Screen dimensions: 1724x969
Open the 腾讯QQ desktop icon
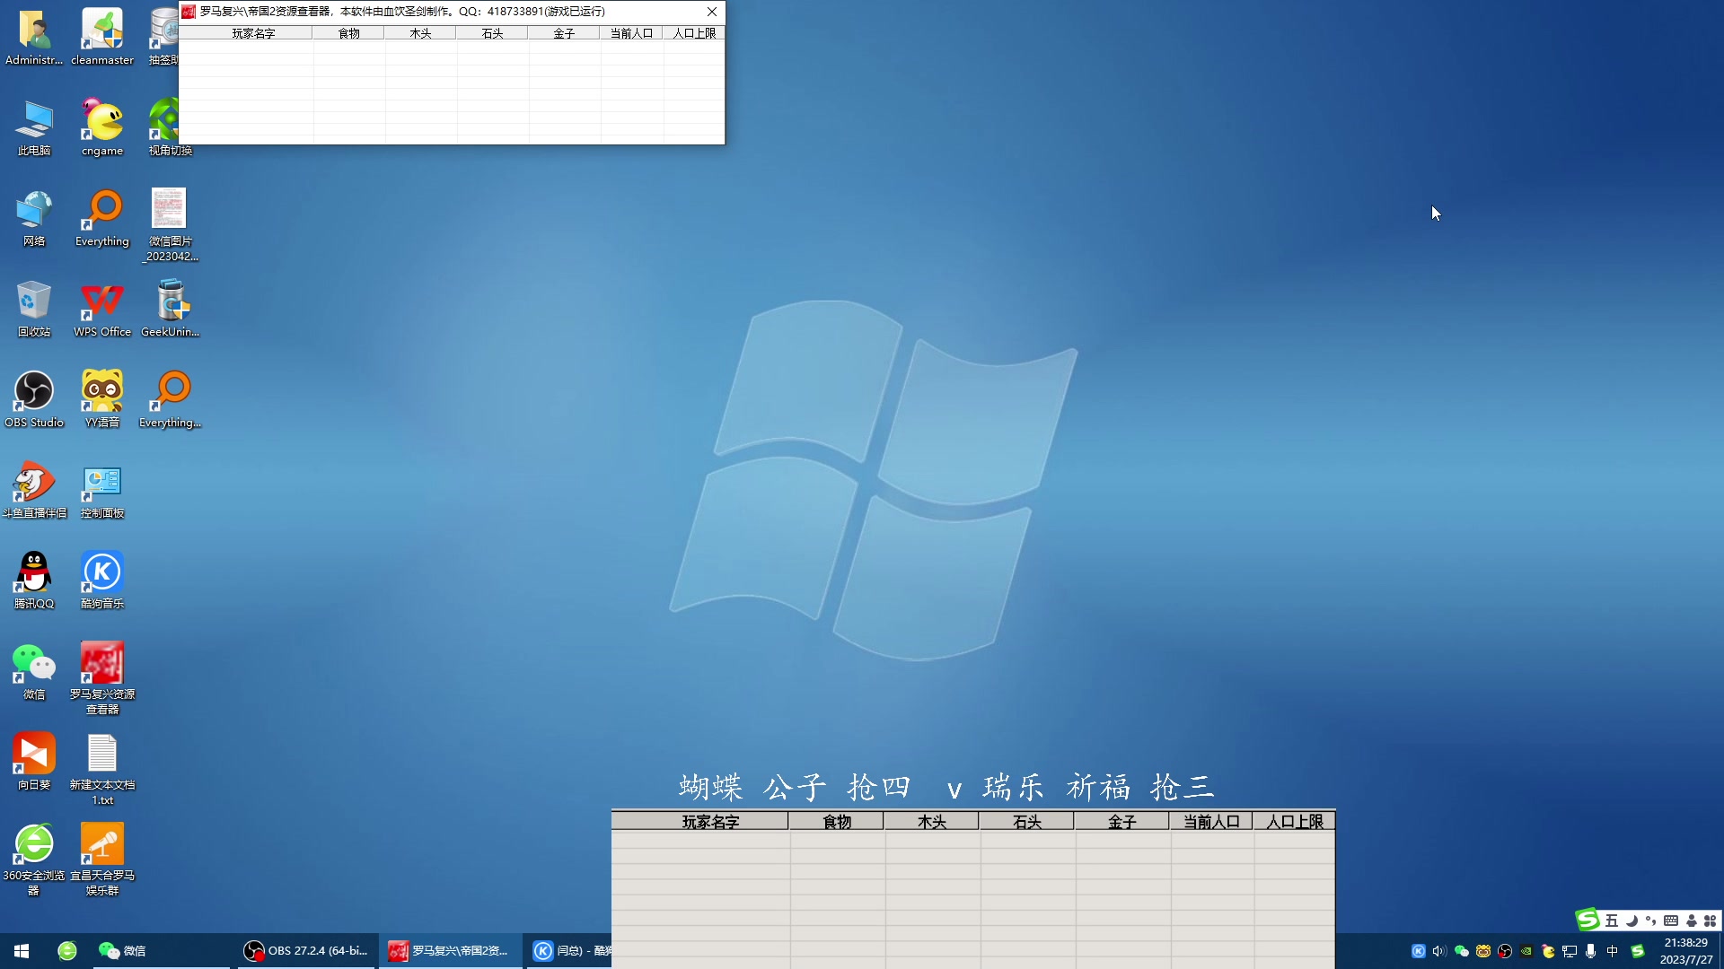pos(34,573)
